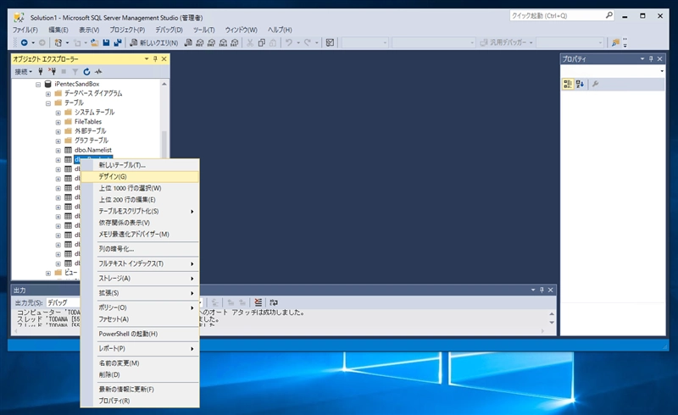This screenshot has height=415, width=678.
Task: Choose デザイン(G) in context menu
Action: [140, 176]
